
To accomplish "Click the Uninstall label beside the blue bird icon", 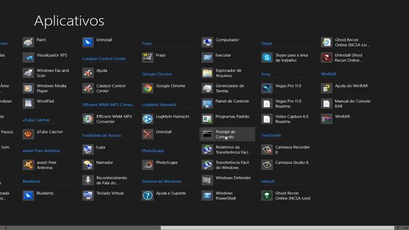I will pyautogui.click(x=104, y=40).
